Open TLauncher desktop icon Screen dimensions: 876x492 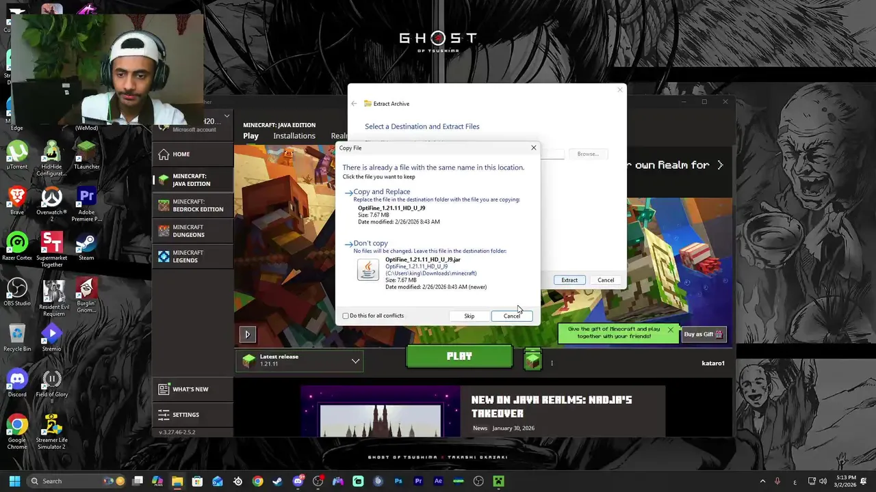point(86,156)
